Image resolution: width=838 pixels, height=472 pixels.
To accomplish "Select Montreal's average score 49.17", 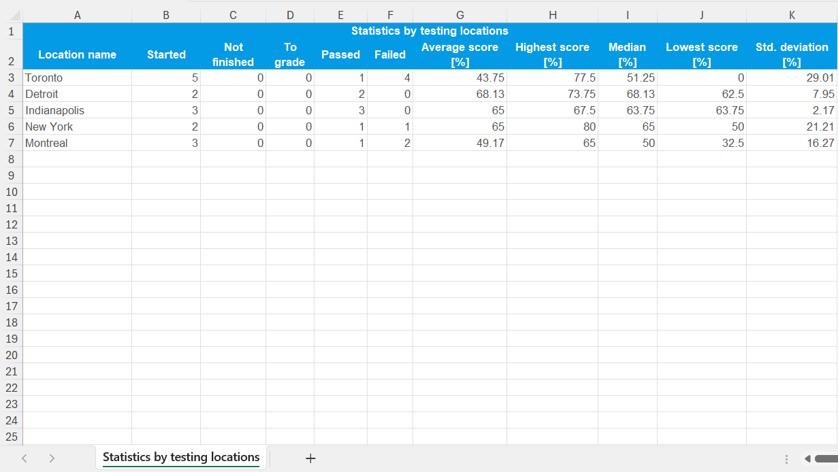I will (x=460, y=143).
